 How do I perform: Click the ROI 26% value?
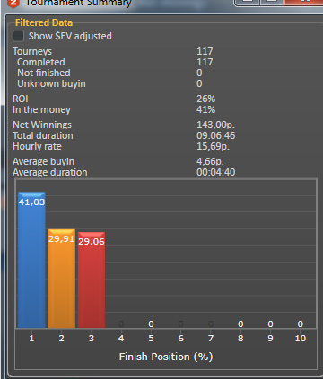[205, 99]
